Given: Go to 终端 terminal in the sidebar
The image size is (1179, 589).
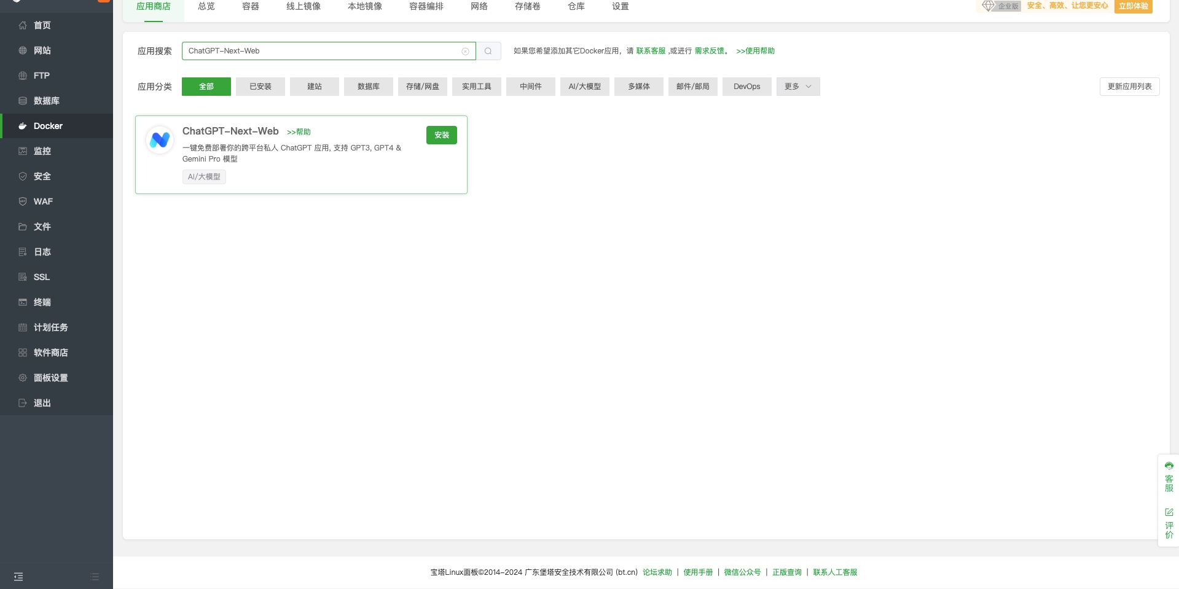Looking at the screenshot, I should point(42,302).
